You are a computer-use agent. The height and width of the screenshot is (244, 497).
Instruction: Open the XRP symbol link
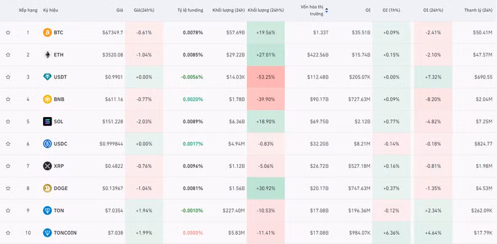[59, 166]
